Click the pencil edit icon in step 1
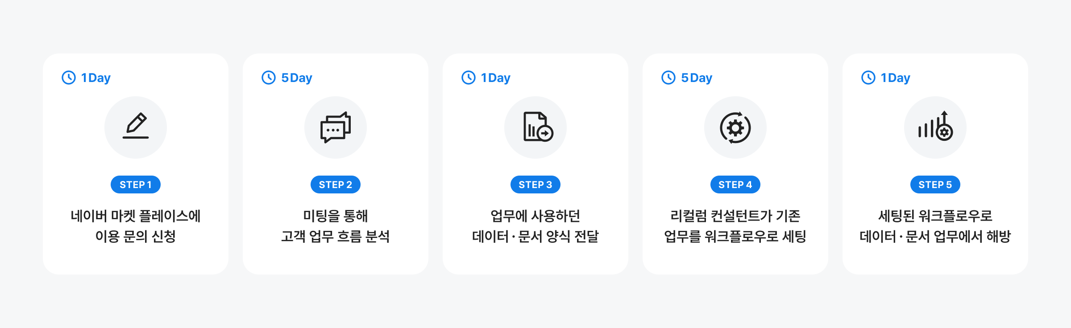This screenshot has width=1071, height=328. pos(136,127)
